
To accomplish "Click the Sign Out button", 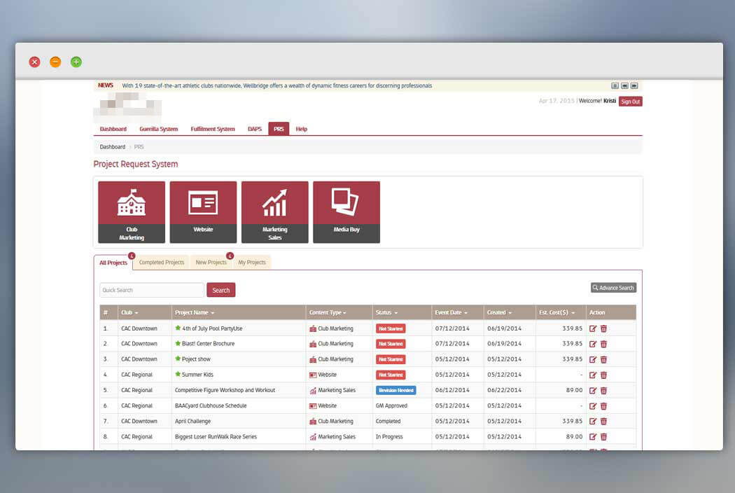I will (631, 102).
